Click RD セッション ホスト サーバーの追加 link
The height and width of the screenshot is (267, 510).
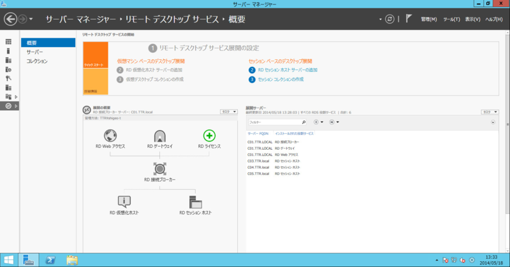[288, 70]
